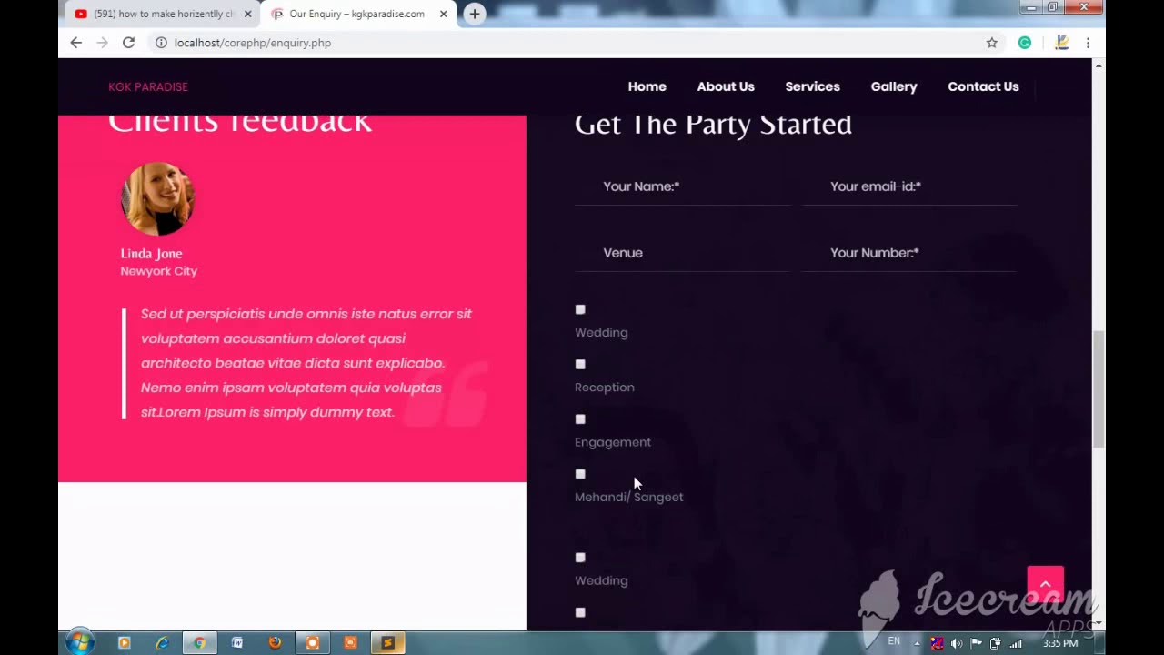Open a new browser tab
This screenshot has width=1164, height=655.
(x=475, y=14)
